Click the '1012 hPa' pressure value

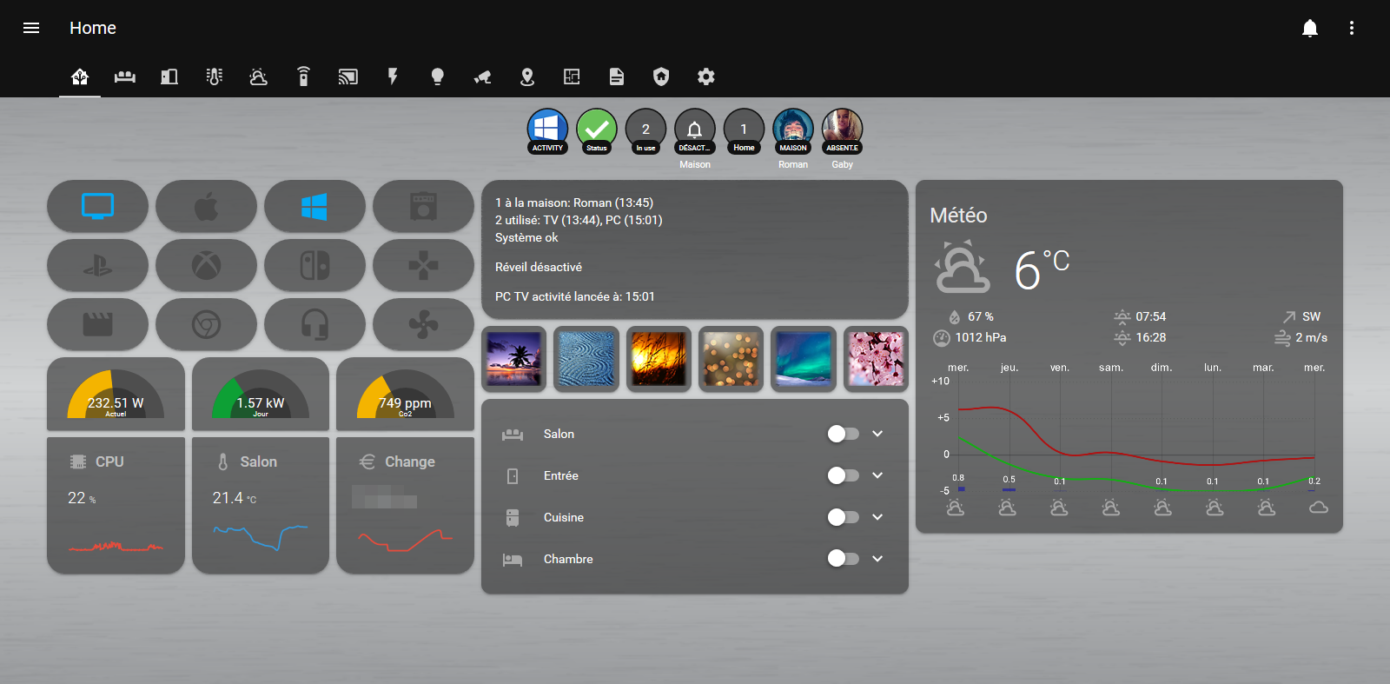[981, 337]
